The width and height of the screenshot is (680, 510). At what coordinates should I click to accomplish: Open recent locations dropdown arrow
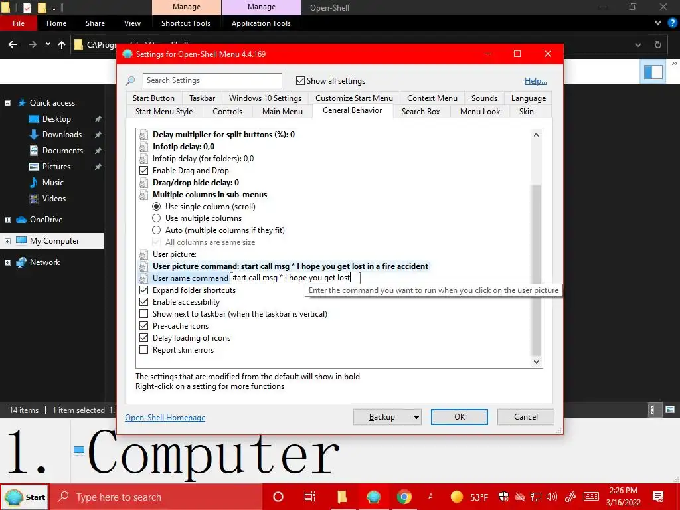48,44
